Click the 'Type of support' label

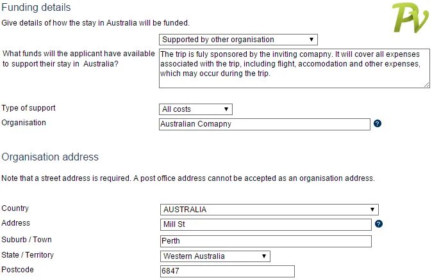pyautogui.click(x=28, y=108)
